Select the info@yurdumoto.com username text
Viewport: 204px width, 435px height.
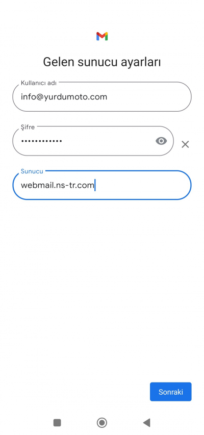tap(64, 97)
